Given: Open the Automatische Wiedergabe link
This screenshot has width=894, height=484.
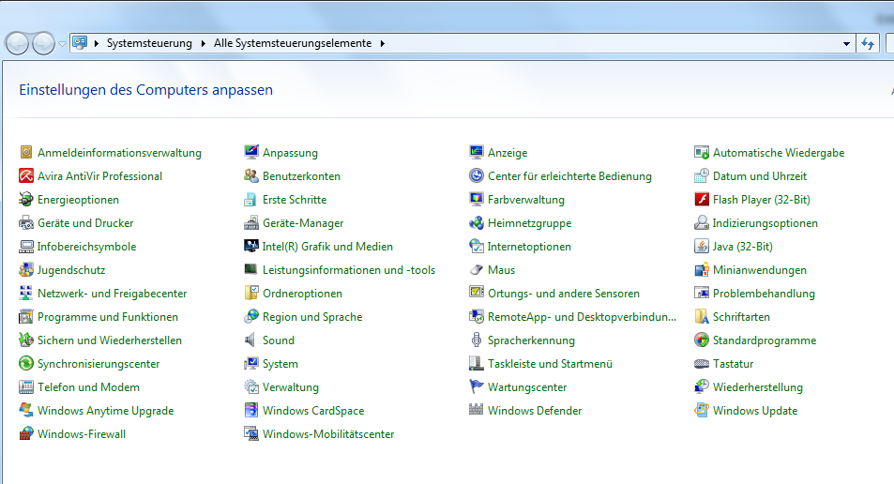Looking at the screenshot, I should 779,152.
